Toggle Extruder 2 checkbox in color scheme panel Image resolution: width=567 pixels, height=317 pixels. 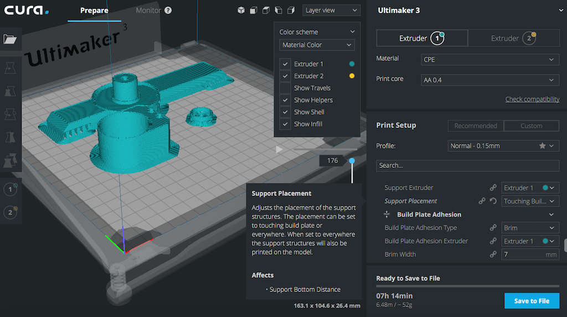(x=285, y=76)
